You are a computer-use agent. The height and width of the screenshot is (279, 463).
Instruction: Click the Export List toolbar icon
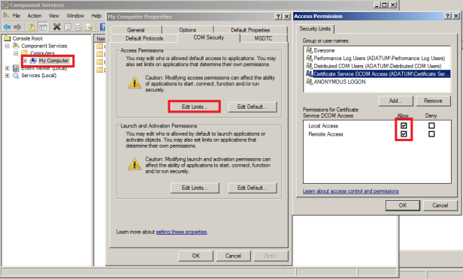[x=89, y=28]
